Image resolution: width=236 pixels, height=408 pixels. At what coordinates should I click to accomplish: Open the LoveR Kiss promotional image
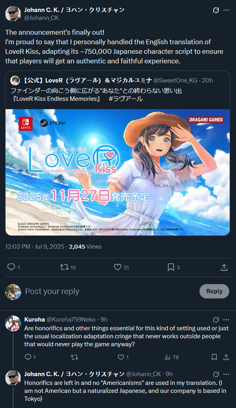point(118,172)
